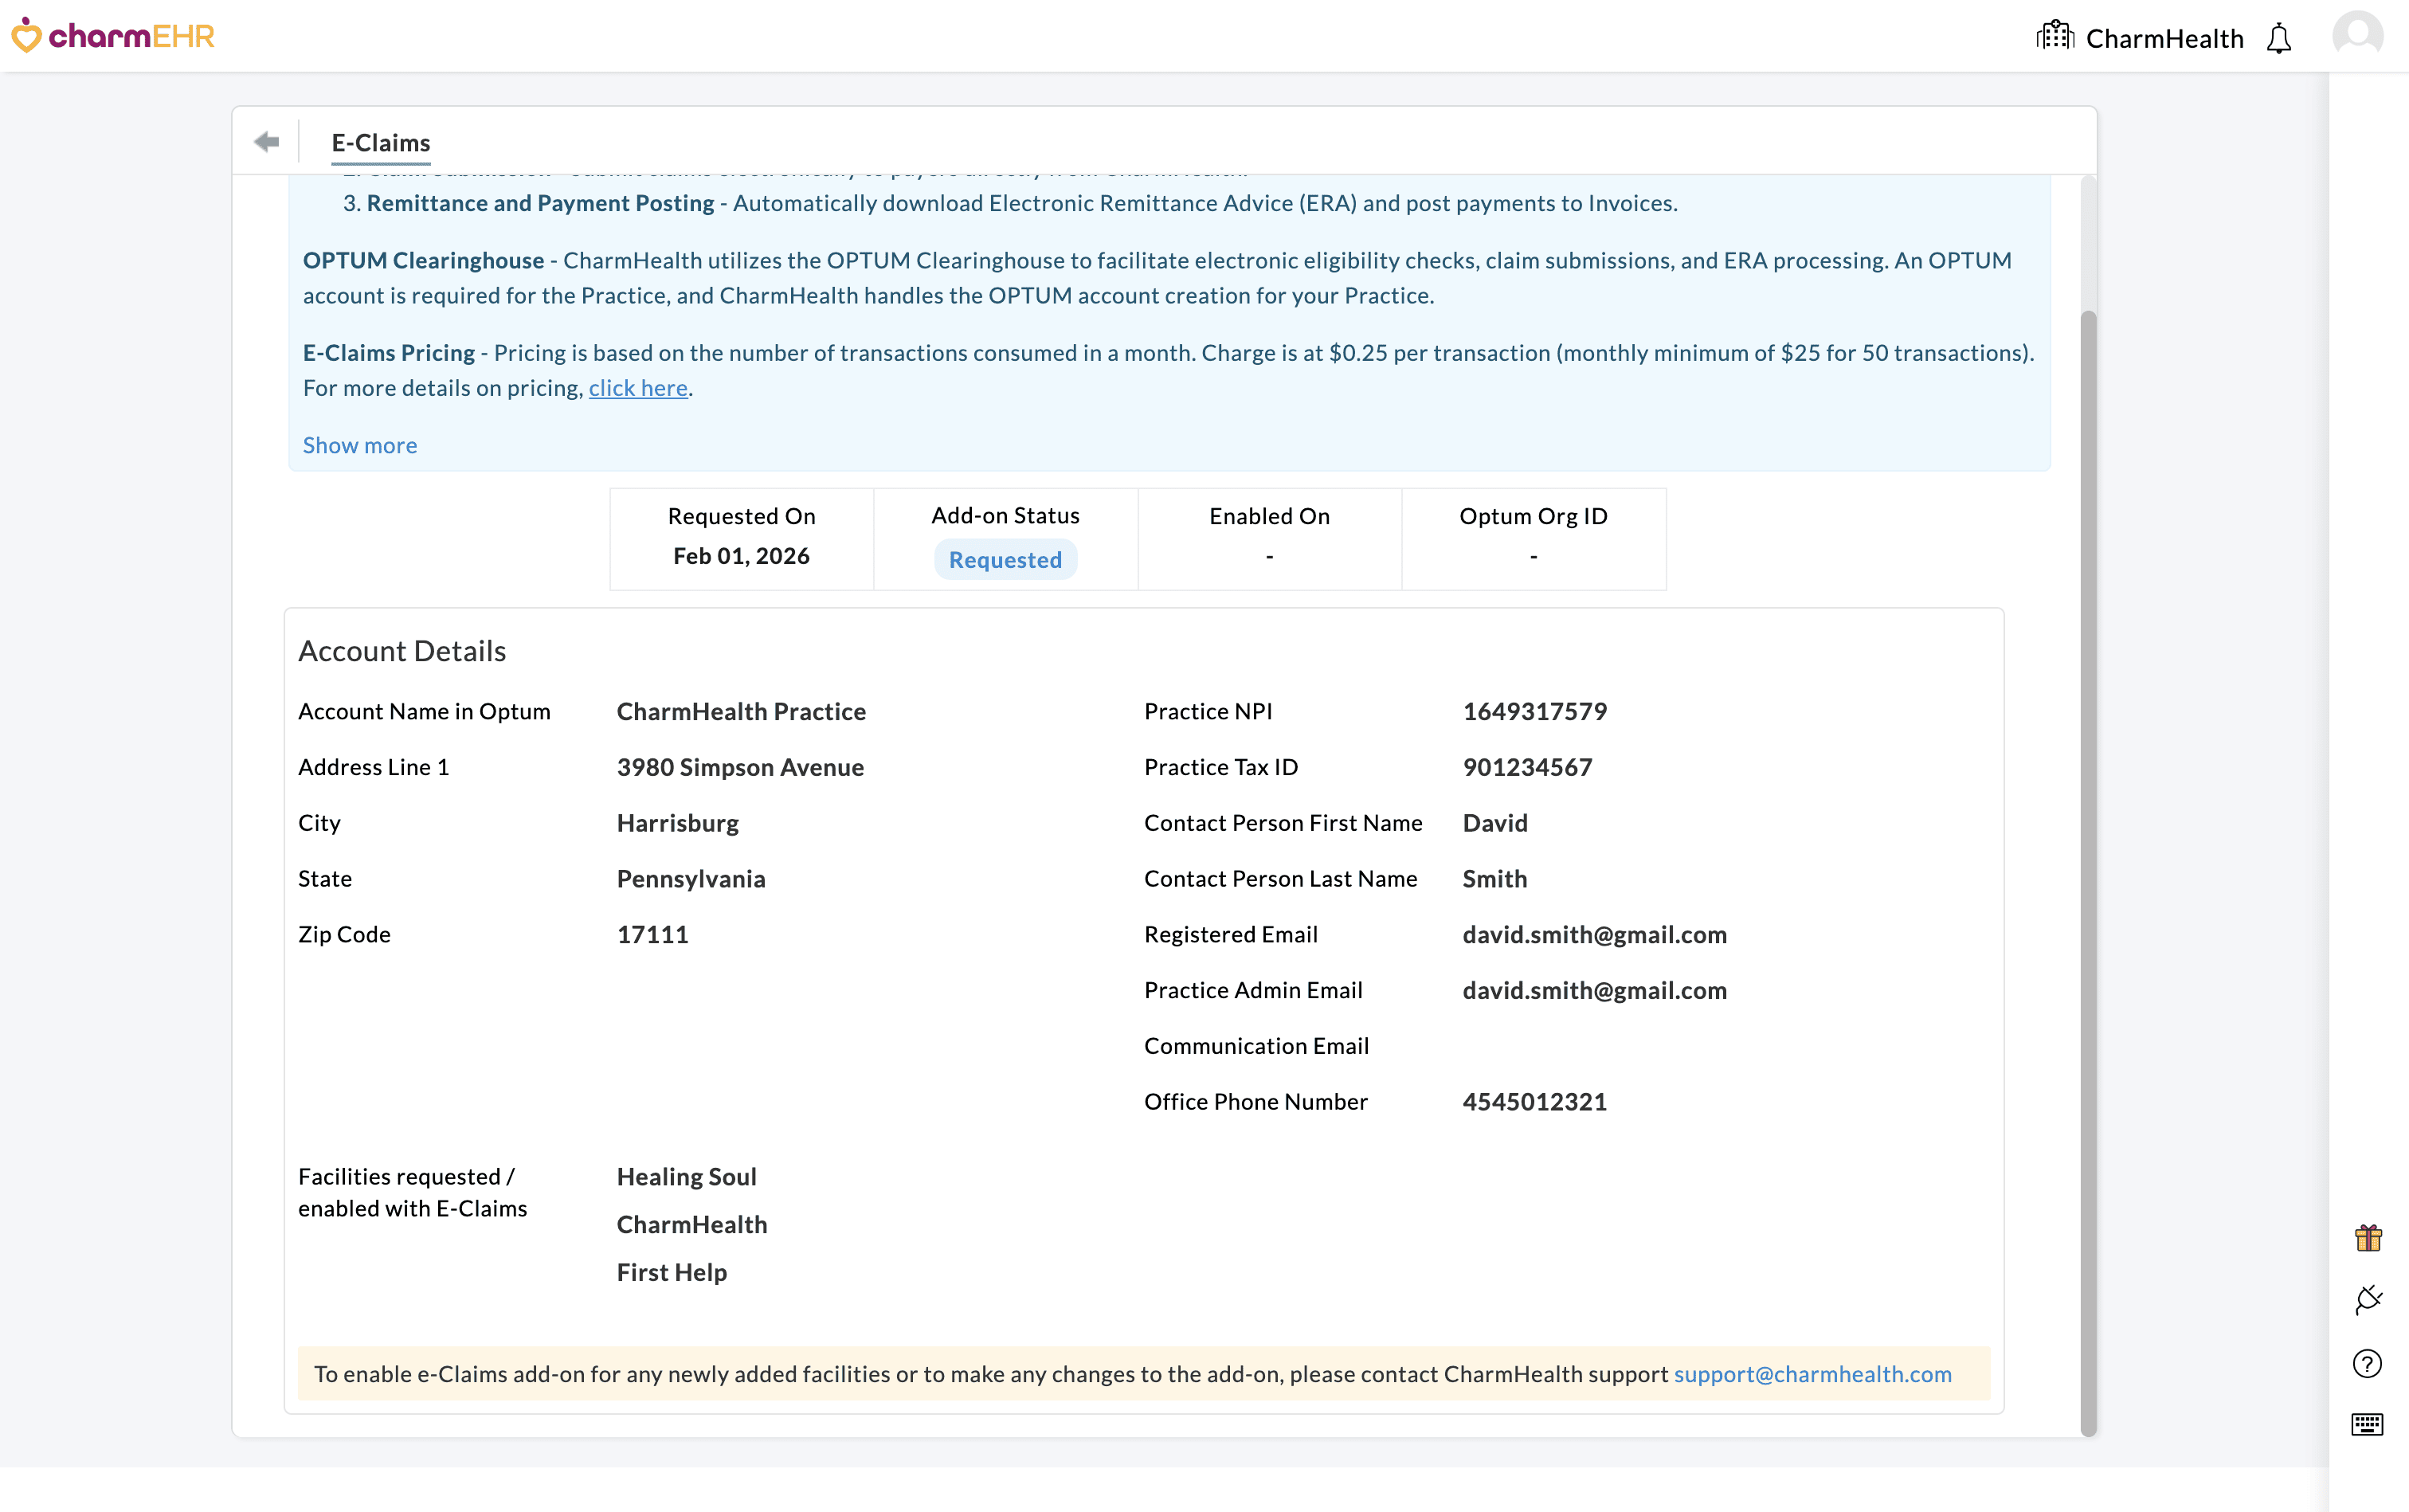Click the hospital icon next to CharmHealth
This screenshot has width=2409, height=1512.
[x=2055, y=35]
